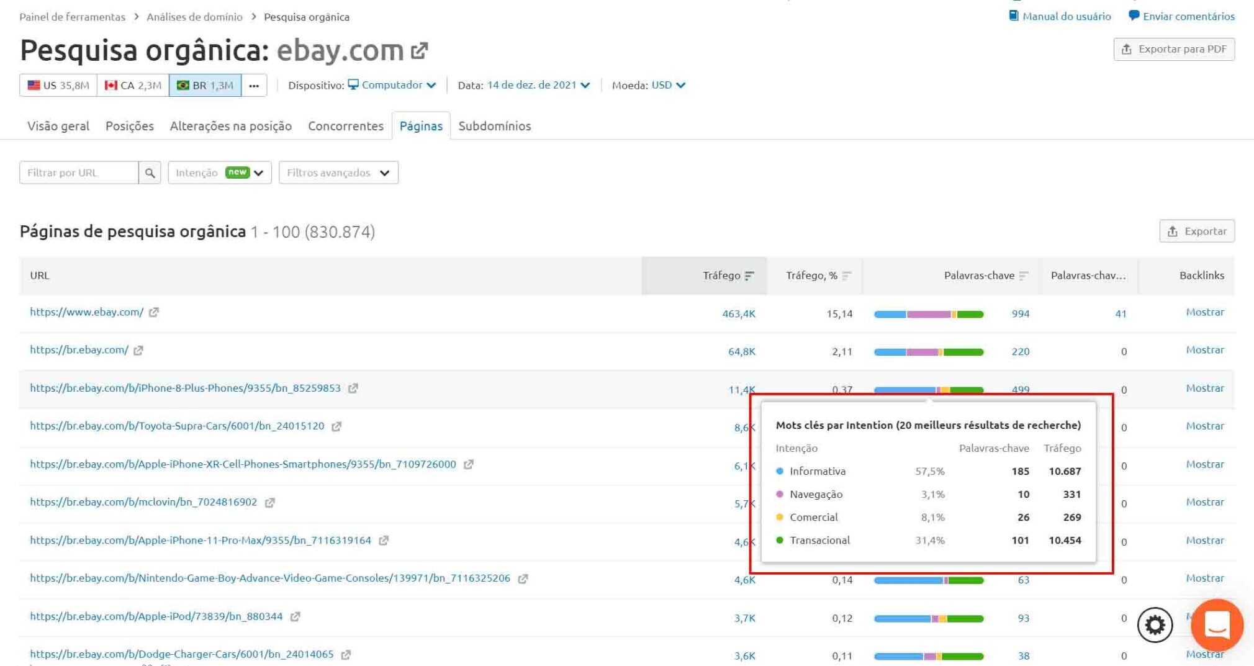Open the Subdomínios tab
Screen dimensions: 1254x666
pos(495,126)
